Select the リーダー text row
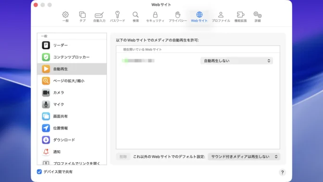Viewport: 323px width, 182px height. coord(72,45)
